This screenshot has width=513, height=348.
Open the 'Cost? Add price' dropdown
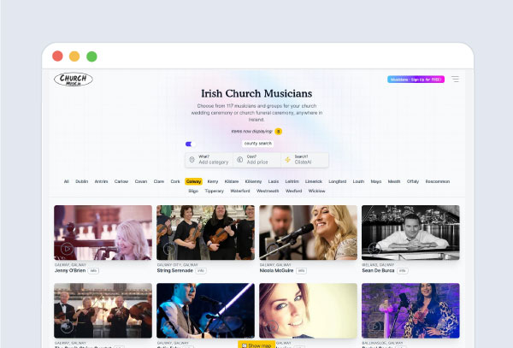[256, 160]
